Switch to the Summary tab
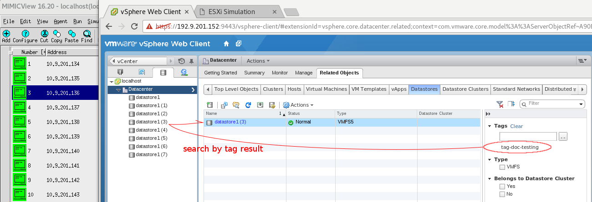The height and width of the screenshot is (202, 592). 254,73
